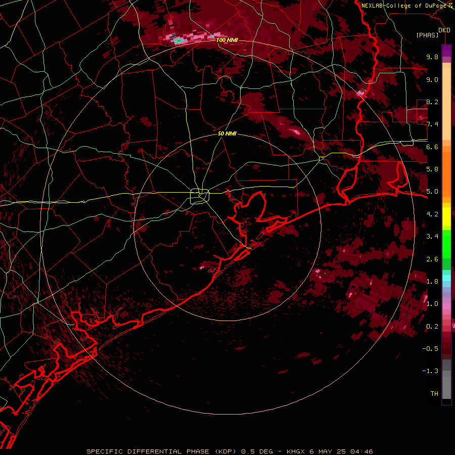
Task: Click the 50 NMI range ring label
Action: click(227, 134)
